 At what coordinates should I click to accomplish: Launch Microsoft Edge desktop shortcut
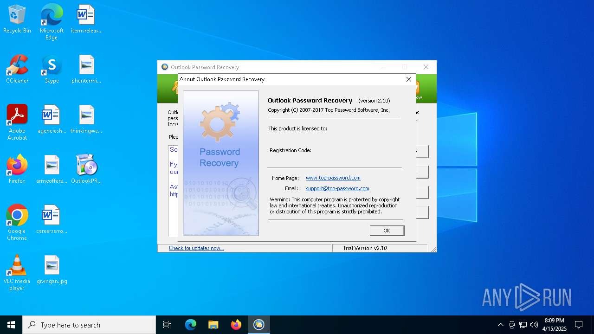click(x=52, y=22)
